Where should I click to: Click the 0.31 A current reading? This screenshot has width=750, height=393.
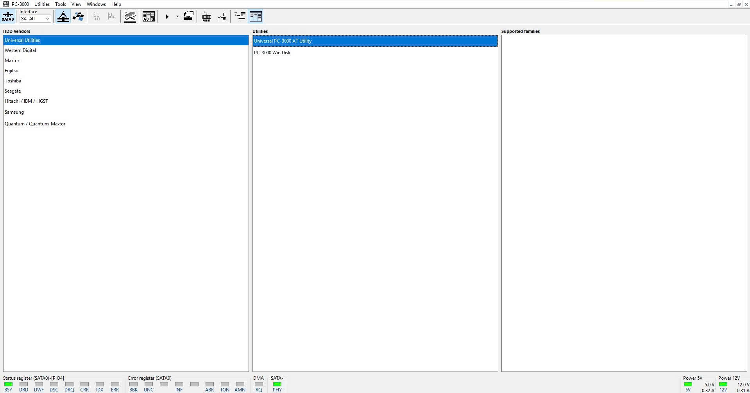(x=743, y=390)
